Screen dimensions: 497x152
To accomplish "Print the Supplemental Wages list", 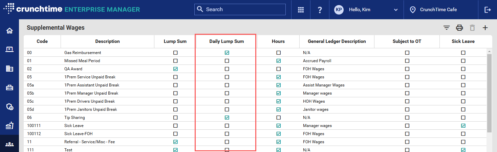I will pyautogui.click(x=459, y=28).
